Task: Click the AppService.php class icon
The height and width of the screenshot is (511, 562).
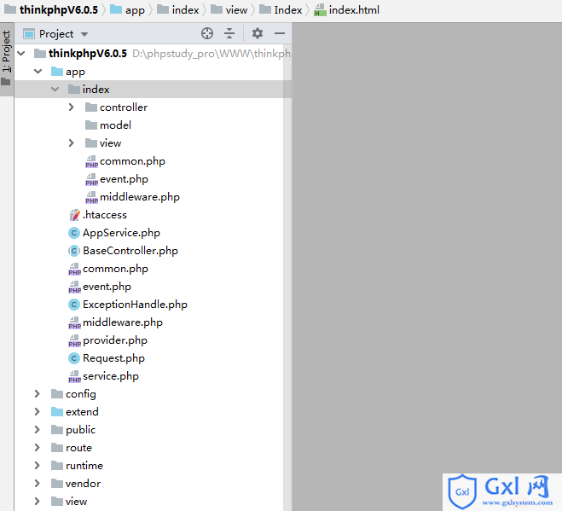Action: point(74,233)
